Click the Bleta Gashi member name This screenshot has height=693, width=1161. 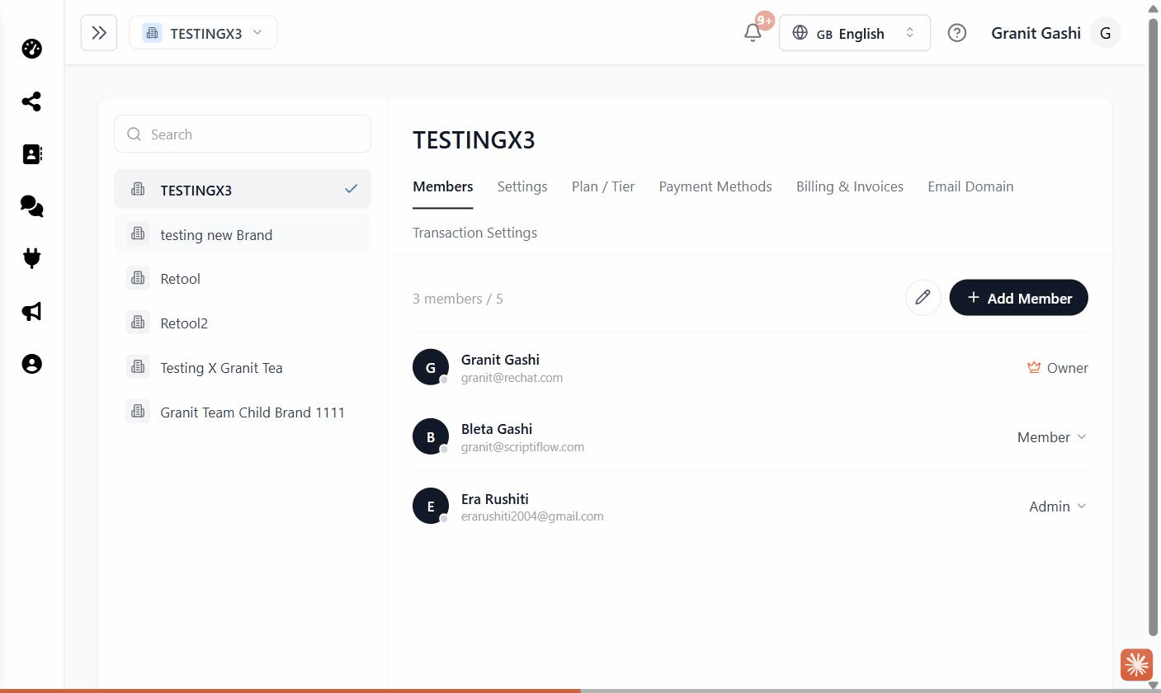click(x=497, y=429)
